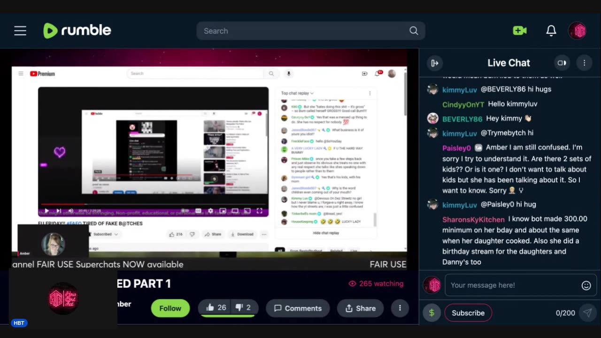Image resolution: width=601 pixels, height=338 pixels.
Task: Skip to next video in YouTube player
Action: coord(59,211)
